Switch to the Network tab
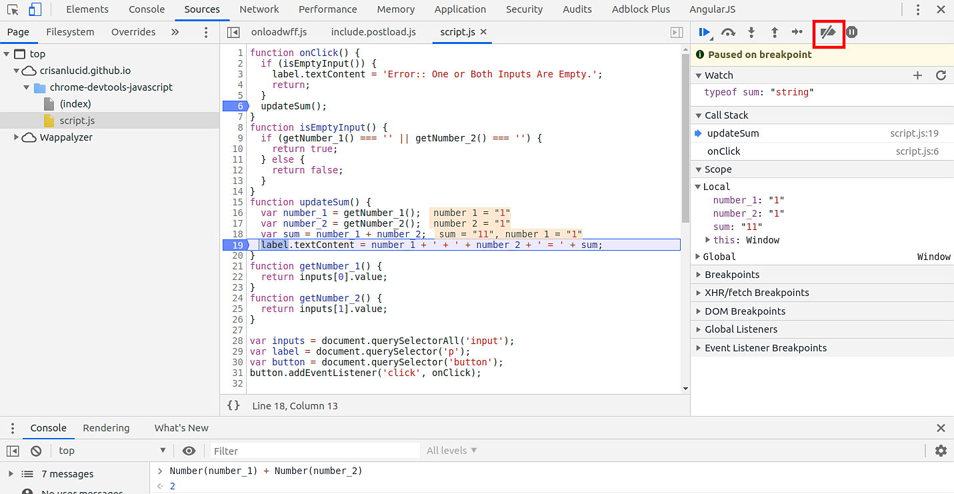The height and width of the screenshot is (494, 954). click(259, 9)
